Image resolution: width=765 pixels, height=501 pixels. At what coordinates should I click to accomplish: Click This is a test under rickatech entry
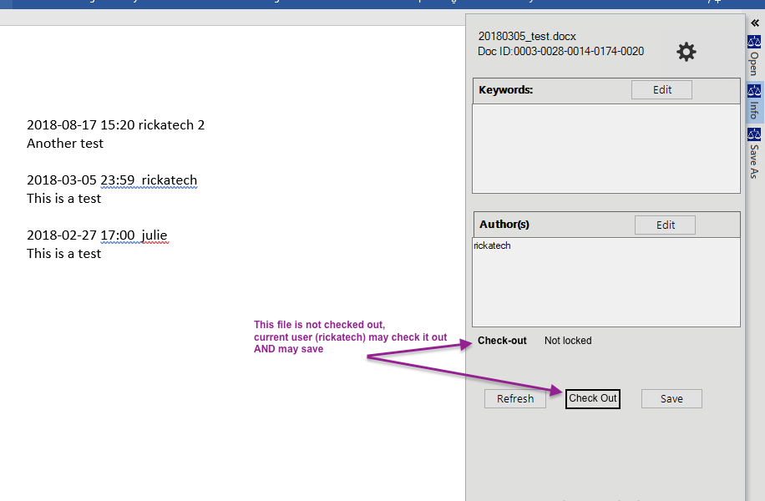pos(64,199)
